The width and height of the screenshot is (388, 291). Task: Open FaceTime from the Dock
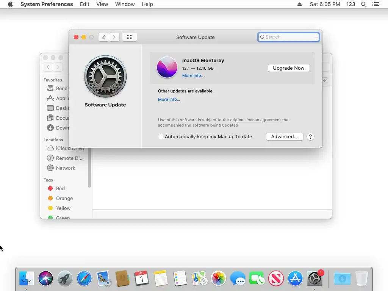coord(257,278)
